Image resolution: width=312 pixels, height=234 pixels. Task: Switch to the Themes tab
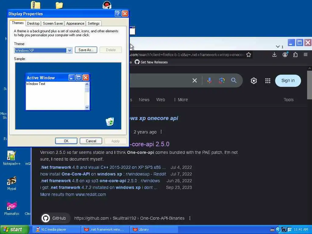(x=18, y=23)
